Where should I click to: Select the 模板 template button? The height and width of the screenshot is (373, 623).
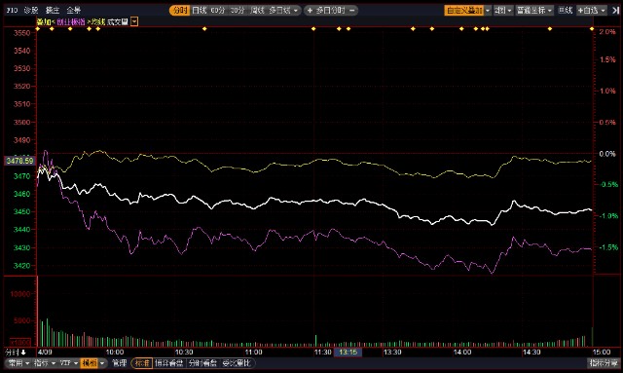coord(89,362)
